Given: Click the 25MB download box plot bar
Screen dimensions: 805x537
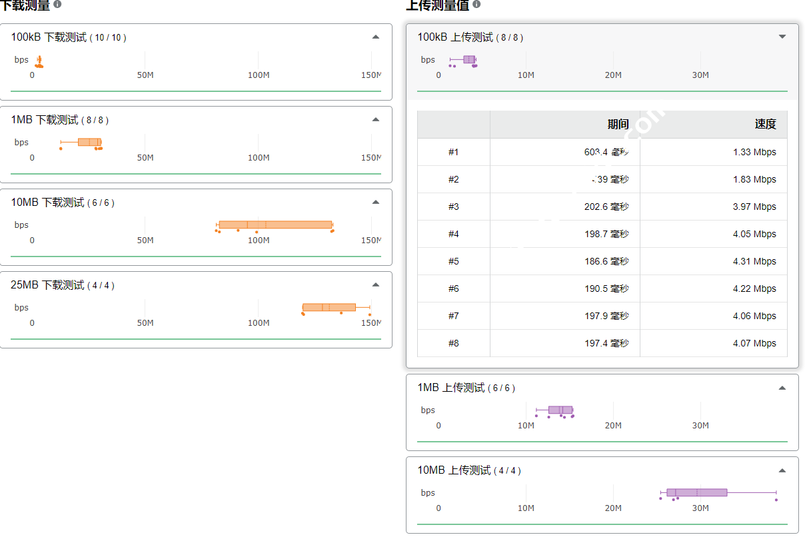Looking at the screenshot, I should [329, 307].
